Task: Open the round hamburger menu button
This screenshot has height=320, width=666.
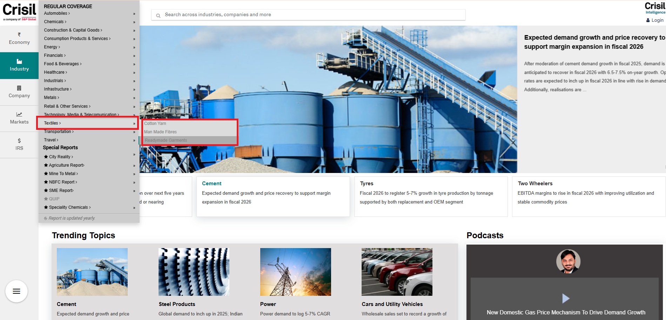Action: click(16, 291)
